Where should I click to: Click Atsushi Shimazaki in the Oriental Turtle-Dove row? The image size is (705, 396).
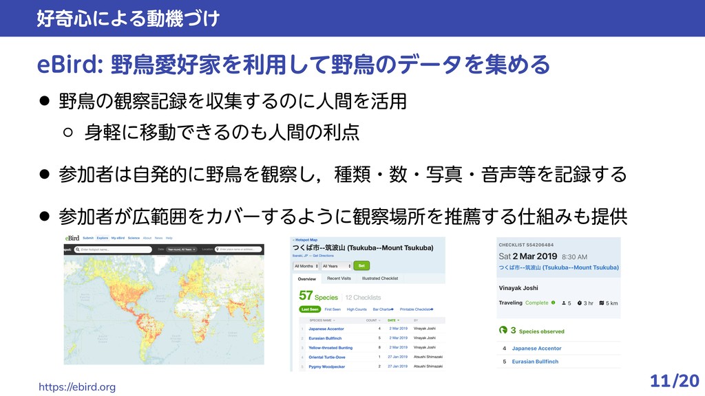[x=428, y=357]
